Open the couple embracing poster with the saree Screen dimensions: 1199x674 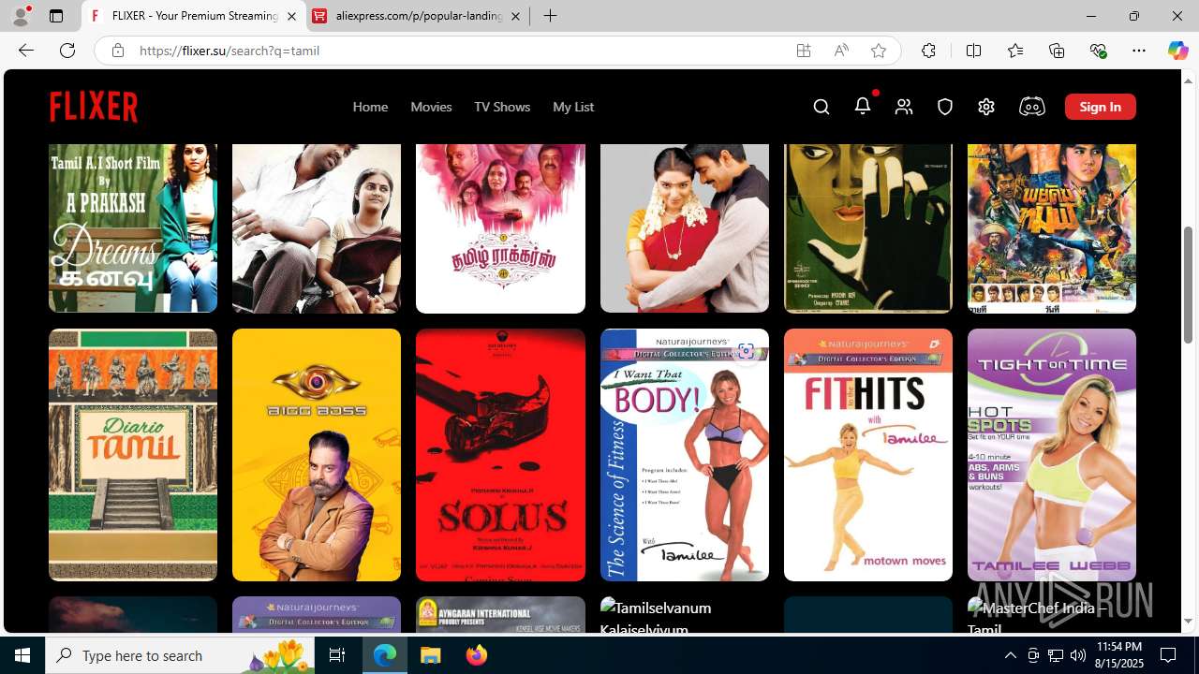(x=685, y=227)
